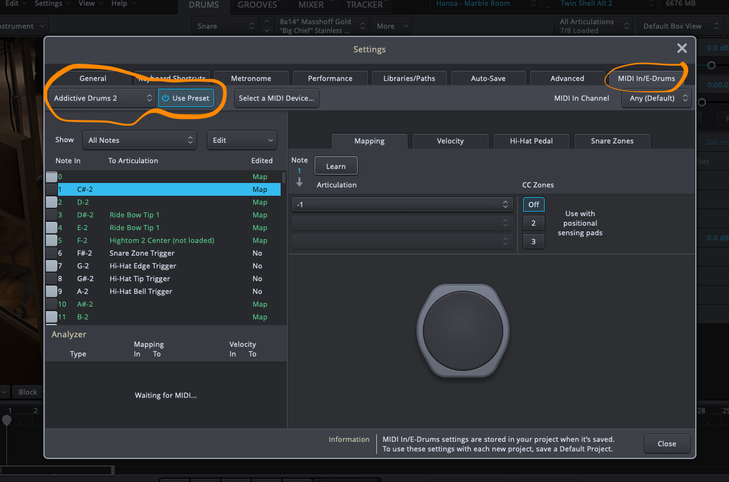Close the Settings dialog with X
Viewport: 729px width, 482px height.
pos(682,49)
